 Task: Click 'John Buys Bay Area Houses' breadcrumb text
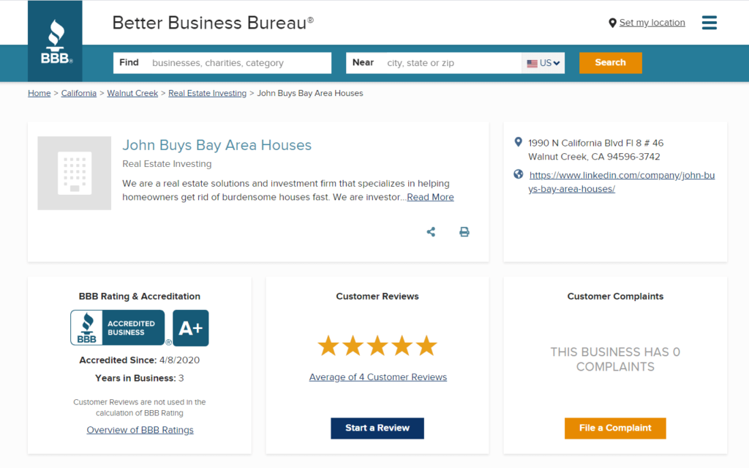coord(310,93)
